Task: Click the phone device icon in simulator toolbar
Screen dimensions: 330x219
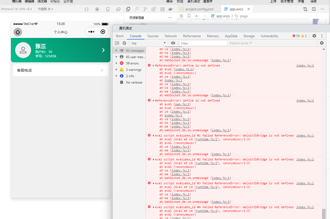Action: (x=108, y=9)
